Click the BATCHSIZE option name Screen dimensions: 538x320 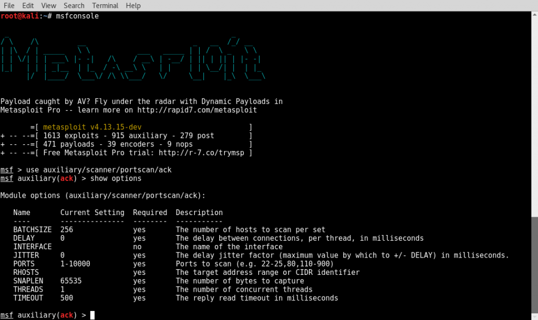pos(32,230)
